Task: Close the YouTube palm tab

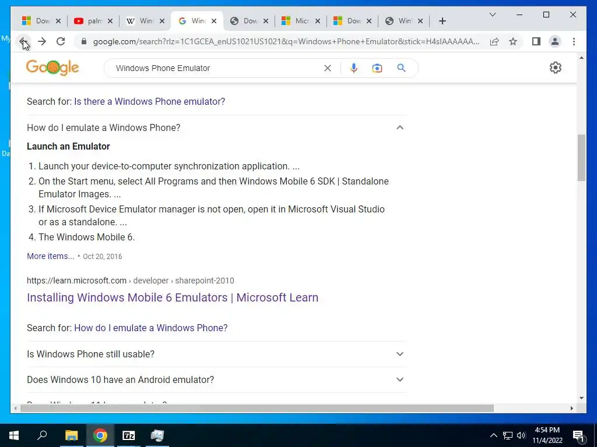Action: pos(110,21)
